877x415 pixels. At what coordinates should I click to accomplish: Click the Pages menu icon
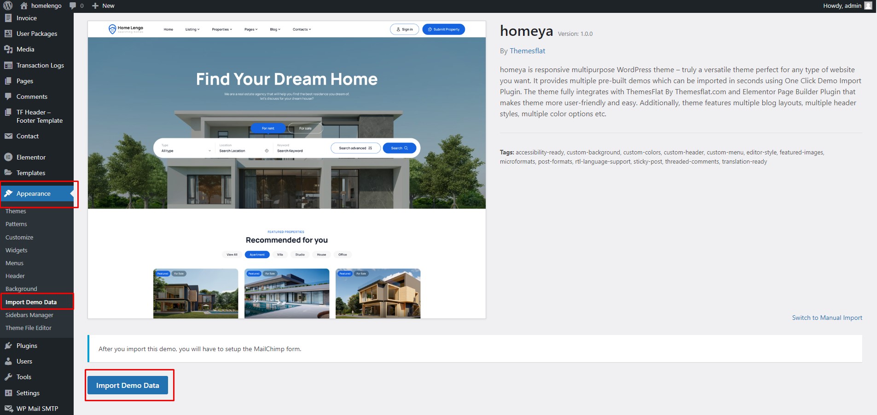[x=8, y=81]
